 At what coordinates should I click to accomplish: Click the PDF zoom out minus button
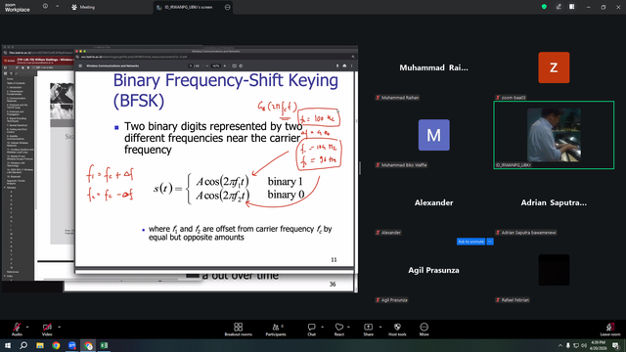(206, 66)
